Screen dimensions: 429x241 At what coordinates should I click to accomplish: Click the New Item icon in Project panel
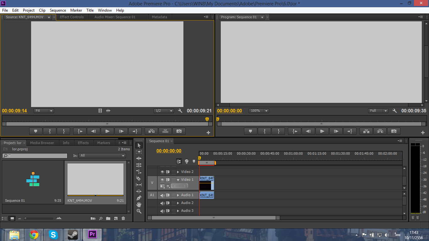(x=116, y=218)
